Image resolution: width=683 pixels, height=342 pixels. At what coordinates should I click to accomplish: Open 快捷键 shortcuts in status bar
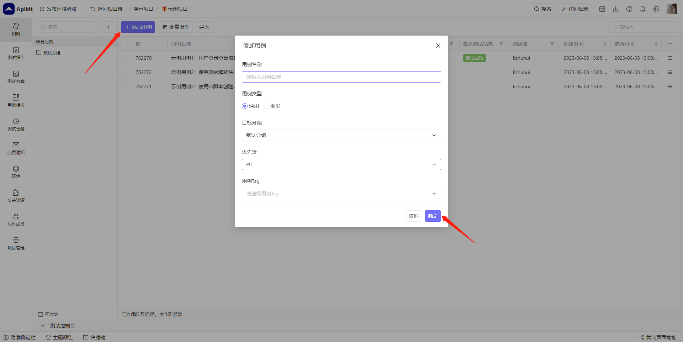94,337
